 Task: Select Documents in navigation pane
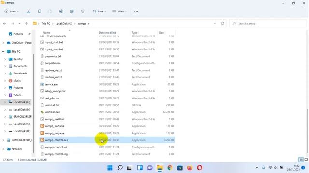(20, 66)
